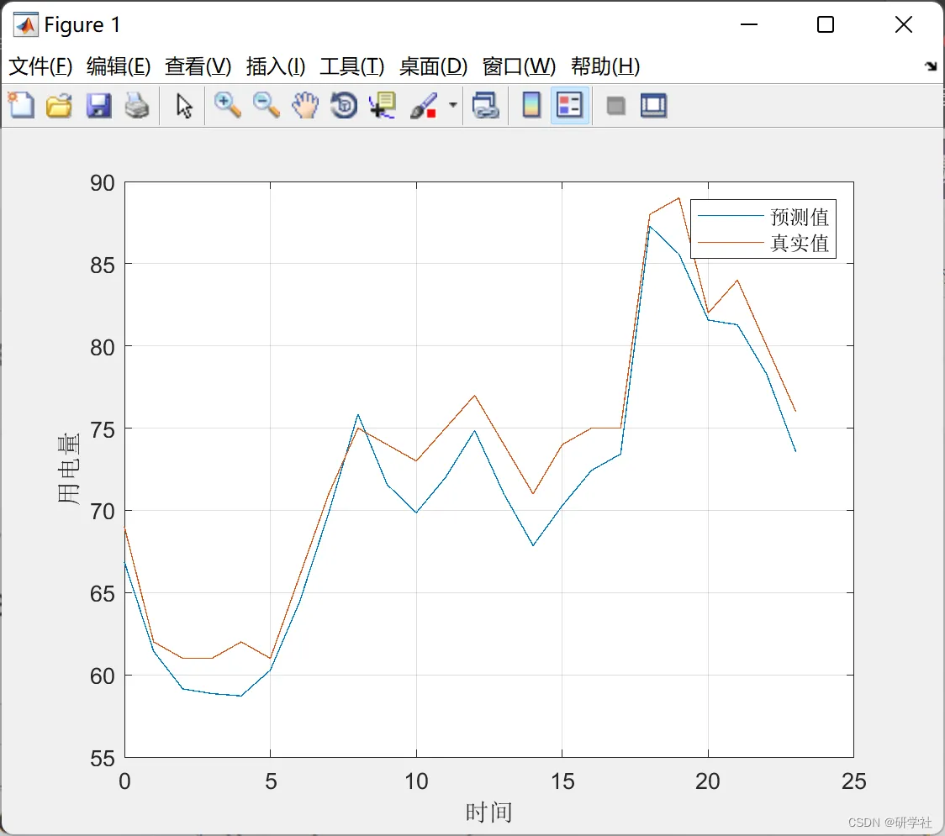Click the y-axis tick label 90
945x836 pixels.
(103, 183)
